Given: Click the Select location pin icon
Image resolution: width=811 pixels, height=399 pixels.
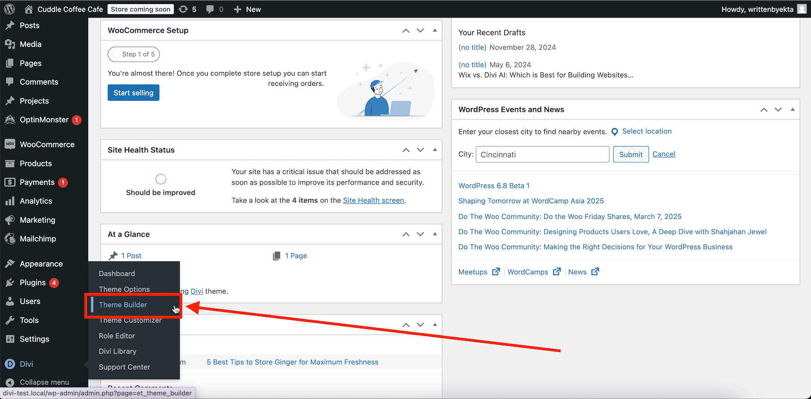Looking at the screenshot, I should 615,132.
